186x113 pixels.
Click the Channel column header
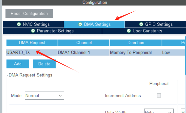pyautogui.click(x=84, y=43)
